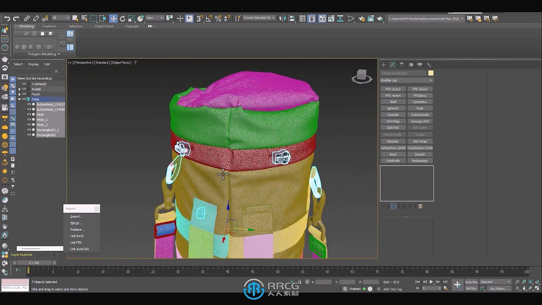This screenshot has height=305, width=542.
Task: Open the Create command panel tab
Action: click(383, 65)
